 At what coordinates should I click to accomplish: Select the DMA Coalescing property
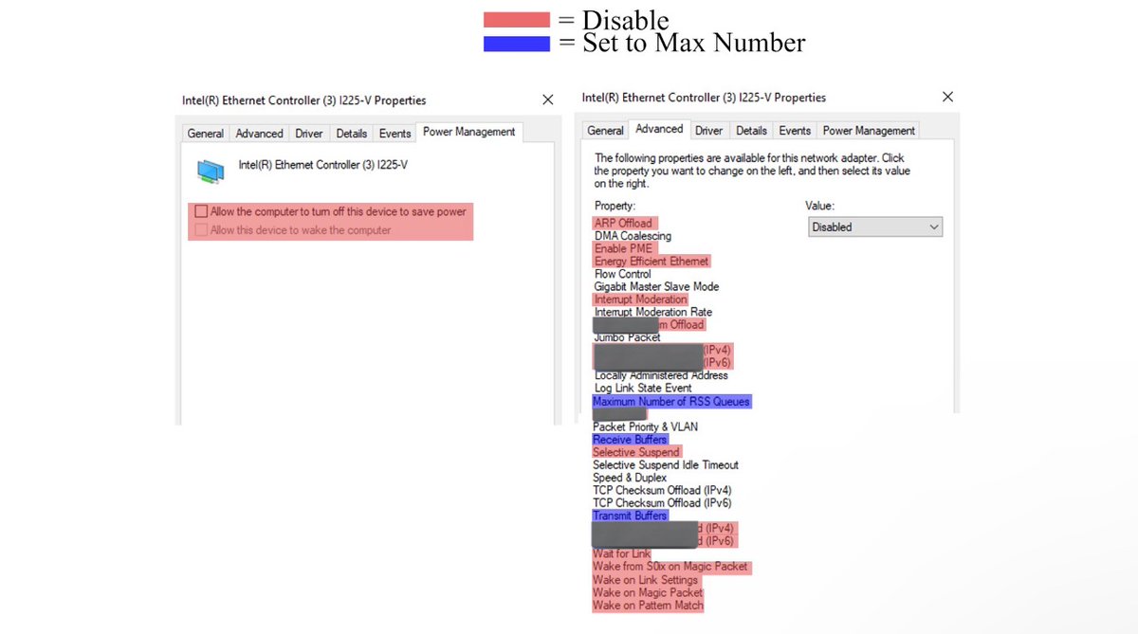point(633,236)
